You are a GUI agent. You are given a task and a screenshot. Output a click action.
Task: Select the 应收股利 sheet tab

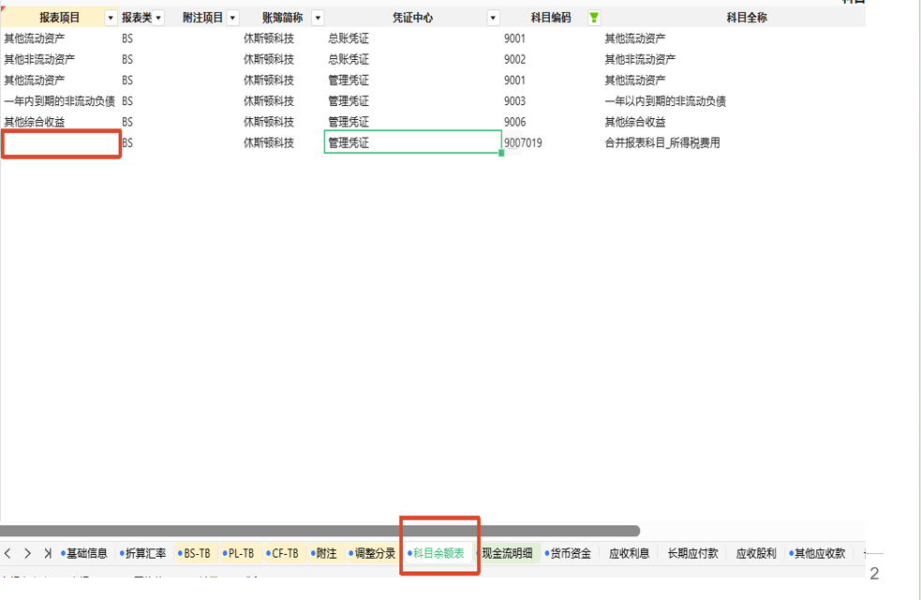pos(756,553)
